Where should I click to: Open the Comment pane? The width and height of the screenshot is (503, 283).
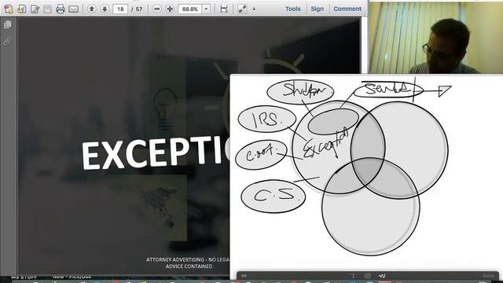click(347, 9)
